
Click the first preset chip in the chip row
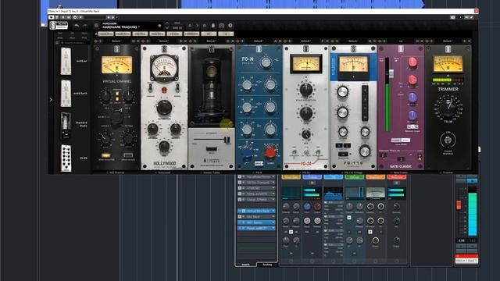point(105,34)
